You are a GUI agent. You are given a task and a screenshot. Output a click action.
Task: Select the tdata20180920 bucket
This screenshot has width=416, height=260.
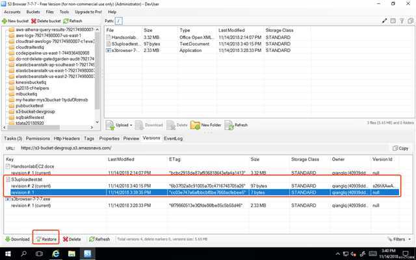30,123
